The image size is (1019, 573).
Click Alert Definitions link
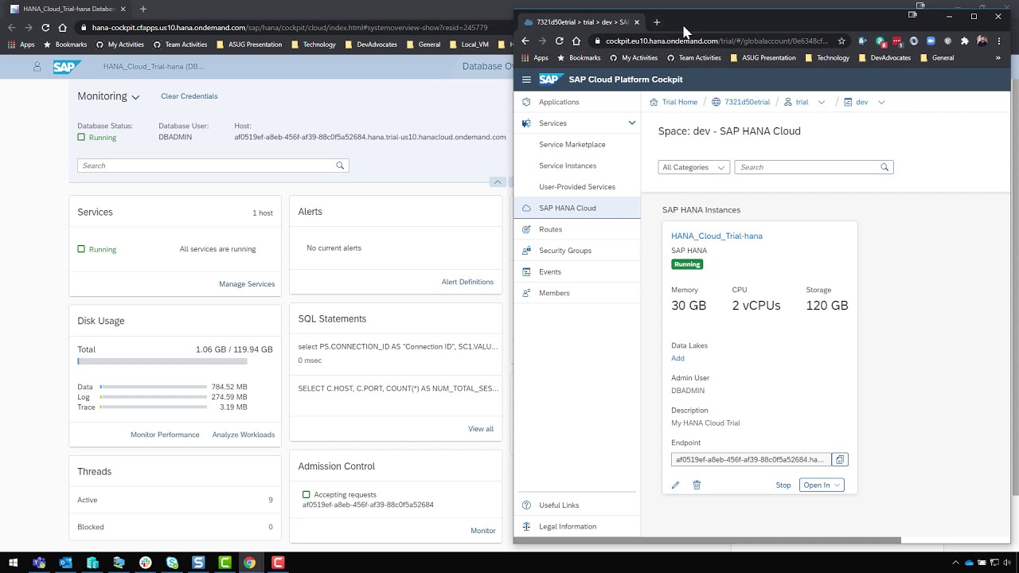tap(467, 282)
